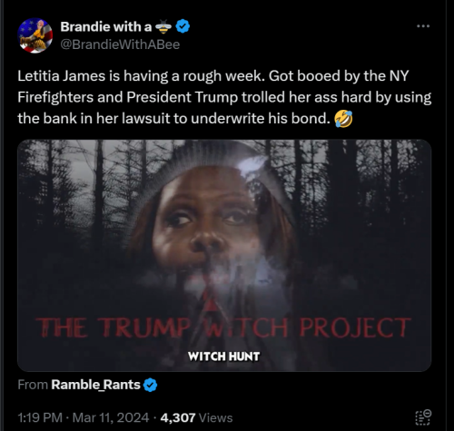
Task: Click 'THE TRUMP WITCH PROJECT' video title
Action: pyautogui.click(x=223, y=328)
